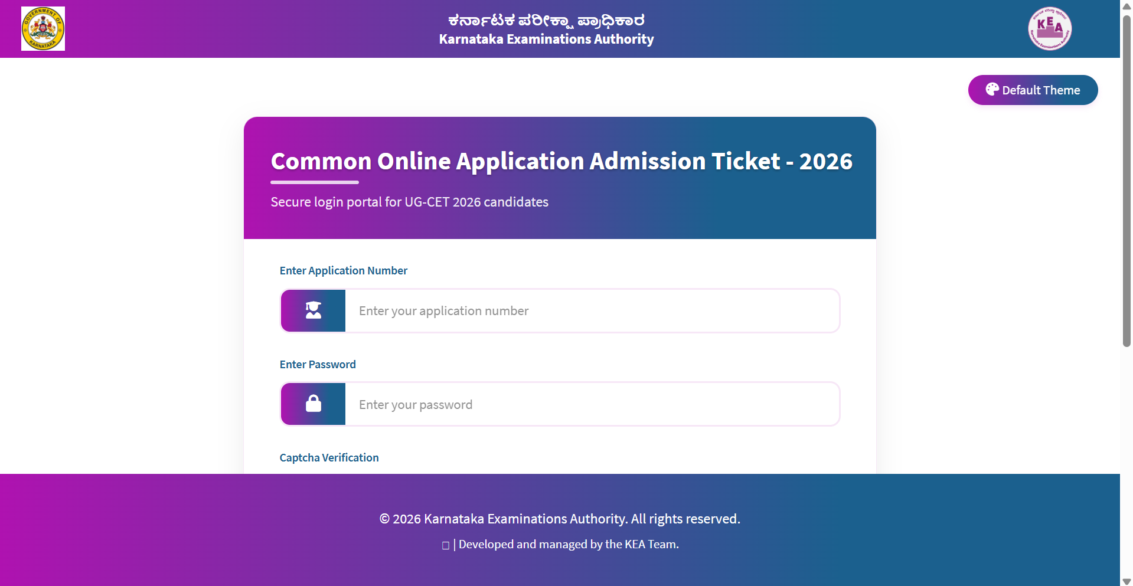Click the Captcha Verification label
1133x586 pixels.
[x=329, y=458]
